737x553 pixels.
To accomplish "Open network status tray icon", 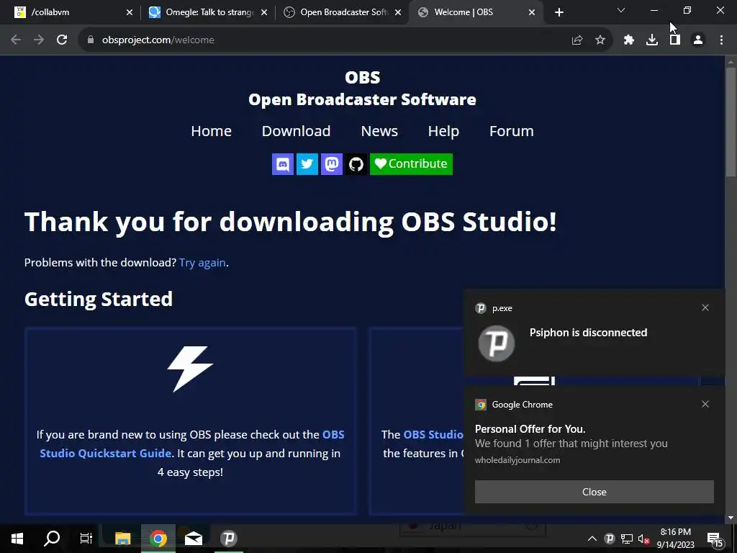I will click(x=627, y=539).
